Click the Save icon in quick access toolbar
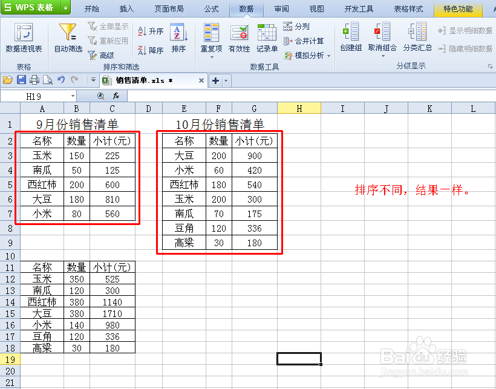The width and height of the screenshot is (496, 389). coord(21,80)
